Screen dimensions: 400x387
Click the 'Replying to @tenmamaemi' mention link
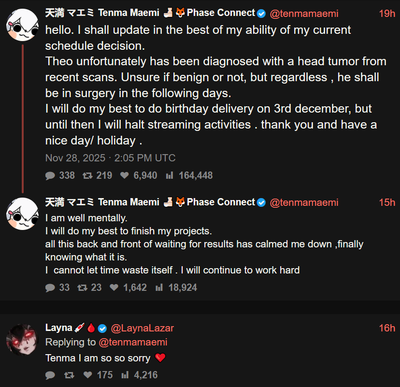click(133, 342)
